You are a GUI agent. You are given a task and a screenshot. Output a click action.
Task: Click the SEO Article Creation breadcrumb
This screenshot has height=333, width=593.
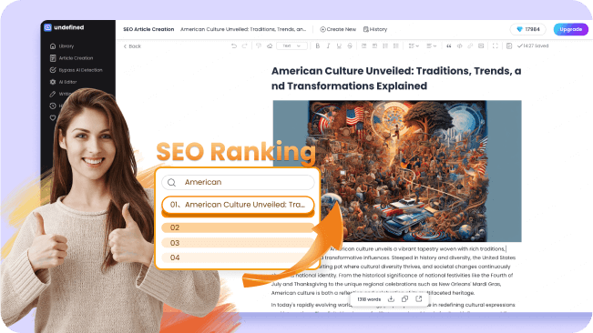coord(148,29)
